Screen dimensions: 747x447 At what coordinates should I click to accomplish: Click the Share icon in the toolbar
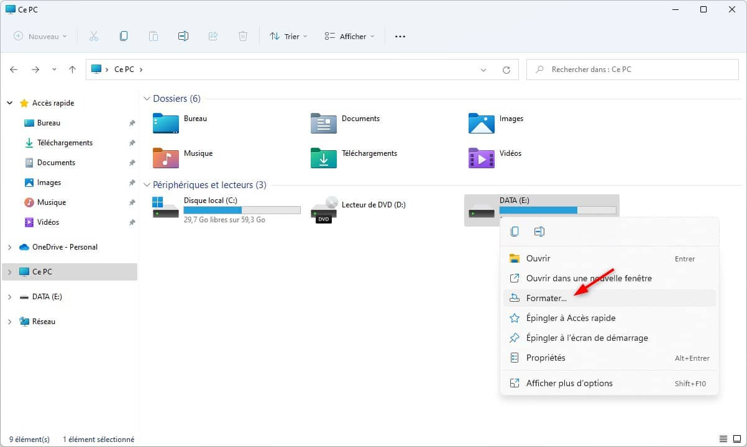point(213,36)
